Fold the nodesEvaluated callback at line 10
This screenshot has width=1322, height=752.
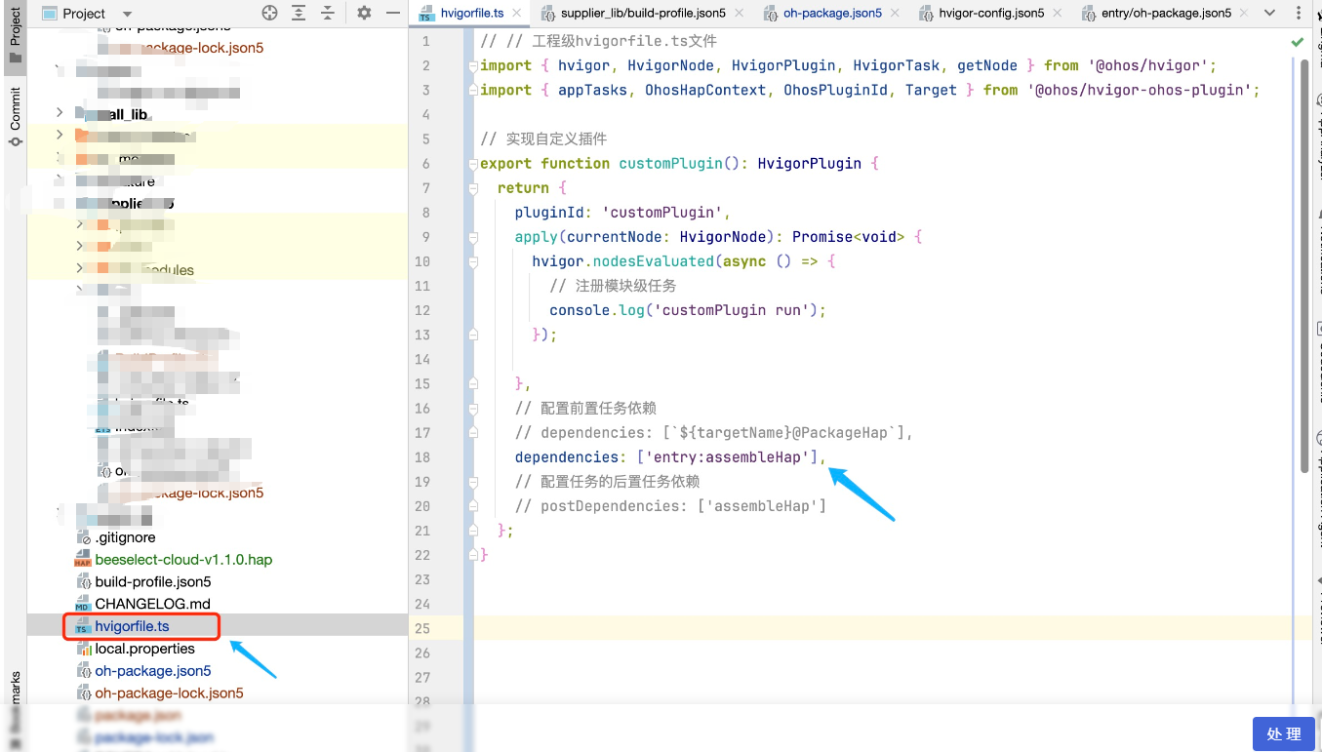[473, 261]
